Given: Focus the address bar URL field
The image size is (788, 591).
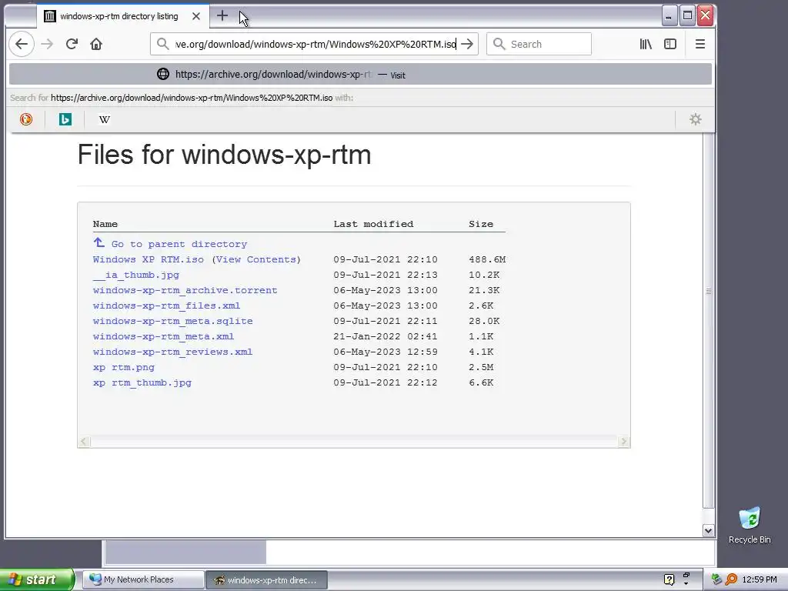Looking at the screenshot, I should (x=316, y=44).
